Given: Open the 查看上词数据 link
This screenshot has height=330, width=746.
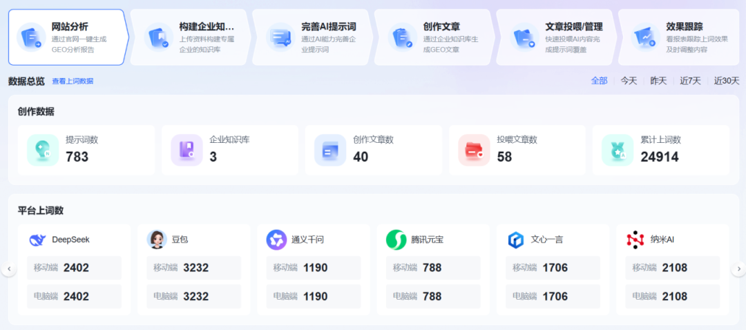Looking at the screenshot, I should click(x=73, y=81).
